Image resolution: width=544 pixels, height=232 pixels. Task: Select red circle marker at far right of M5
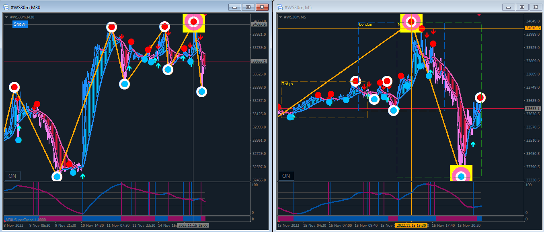tap(480, 98)
